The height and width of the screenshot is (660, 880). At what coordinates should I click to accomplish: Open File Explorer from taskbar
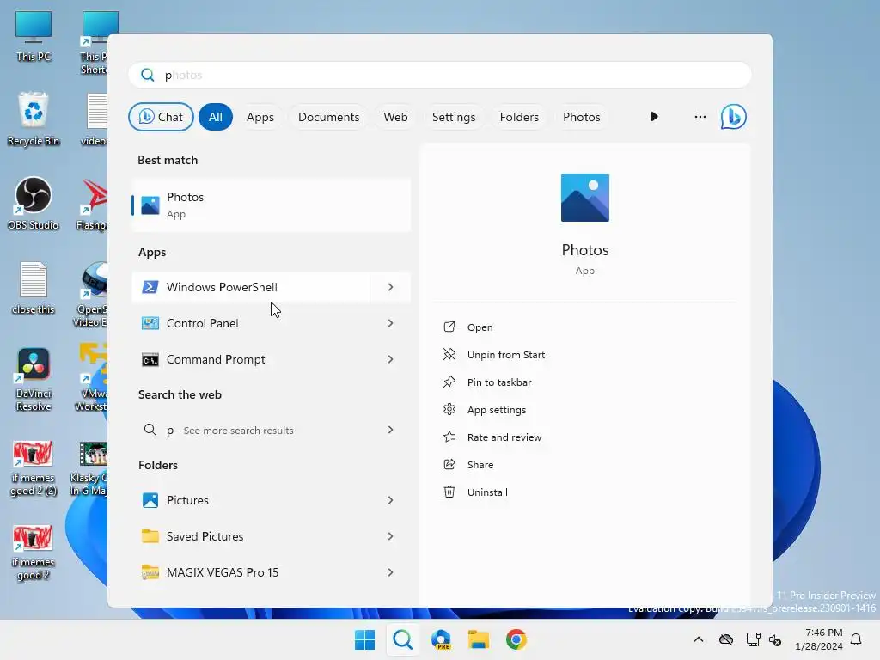click(x=479, y=639)
